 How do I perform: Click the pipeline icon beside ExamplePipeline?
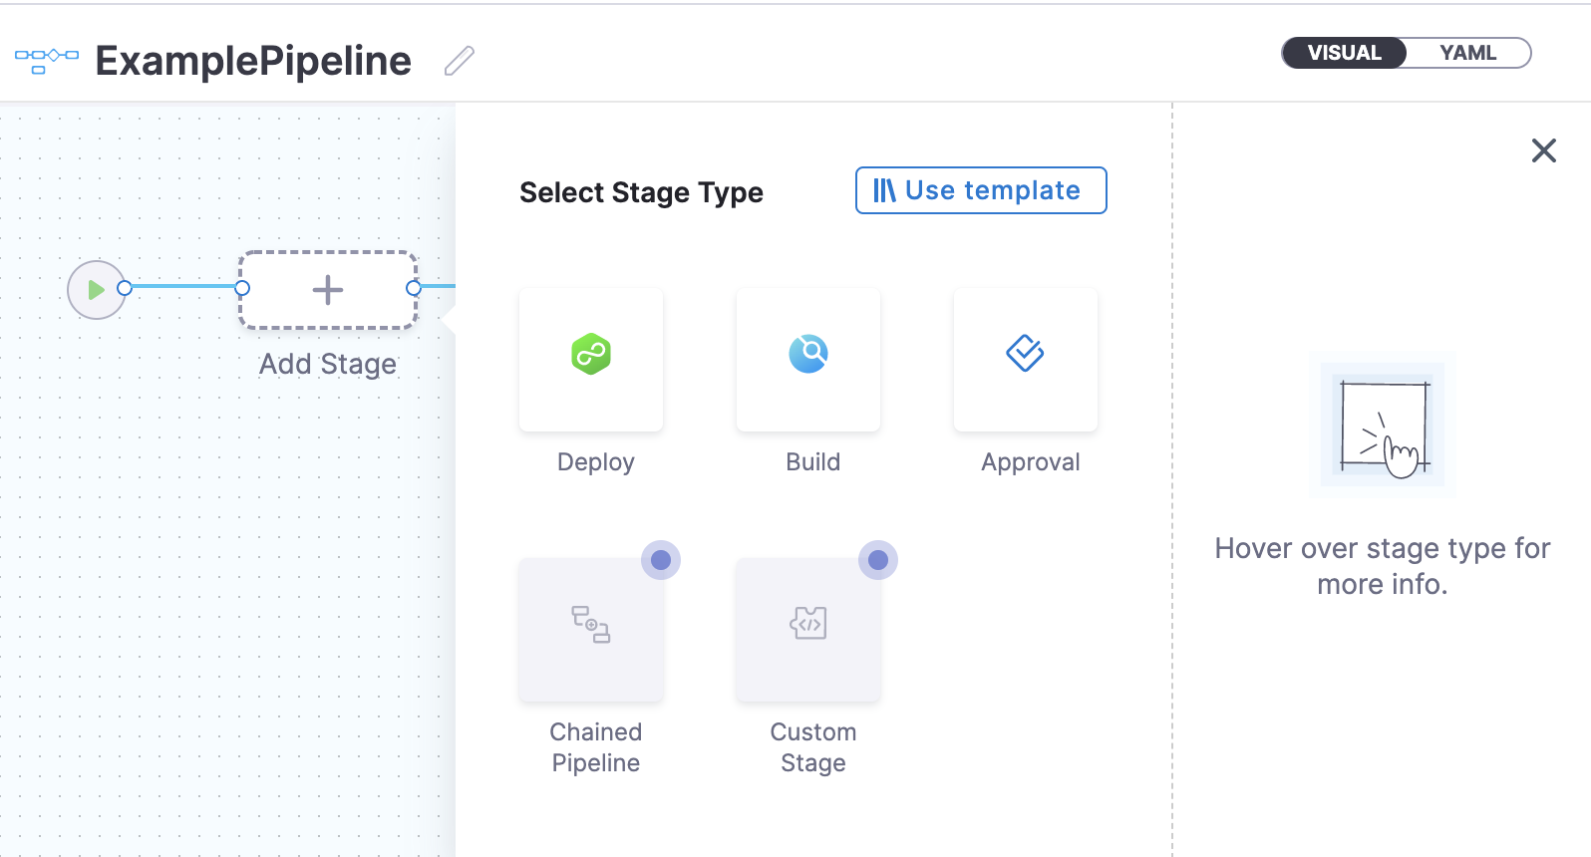tap(47, 61)
